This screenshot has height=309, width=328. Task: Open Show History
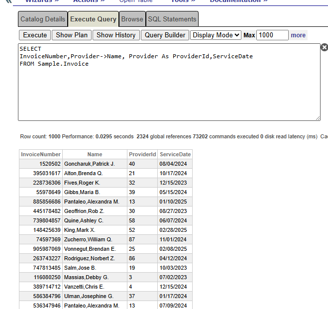click(116, 35)
